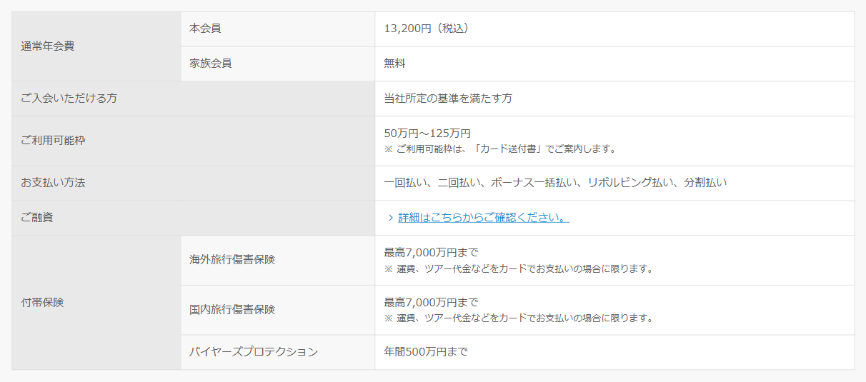Select the 国内旅行傷害保険 label

[x=232, y=310]
